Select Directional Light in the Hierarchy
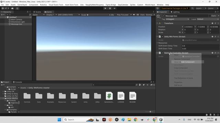This screenshot has height=123, width=220. (18, 22)
